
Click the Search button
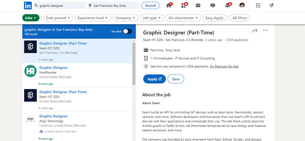point(150,5)
